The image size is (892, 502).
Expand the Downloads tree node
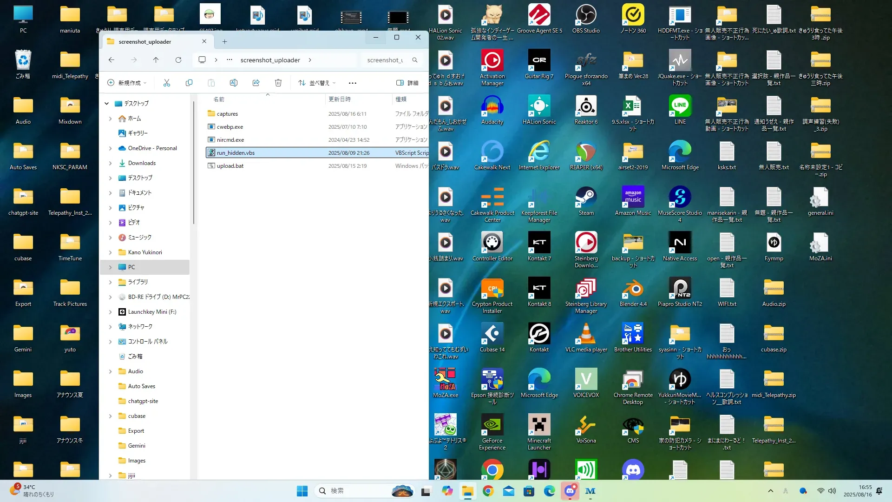click(x=110, y=163)
